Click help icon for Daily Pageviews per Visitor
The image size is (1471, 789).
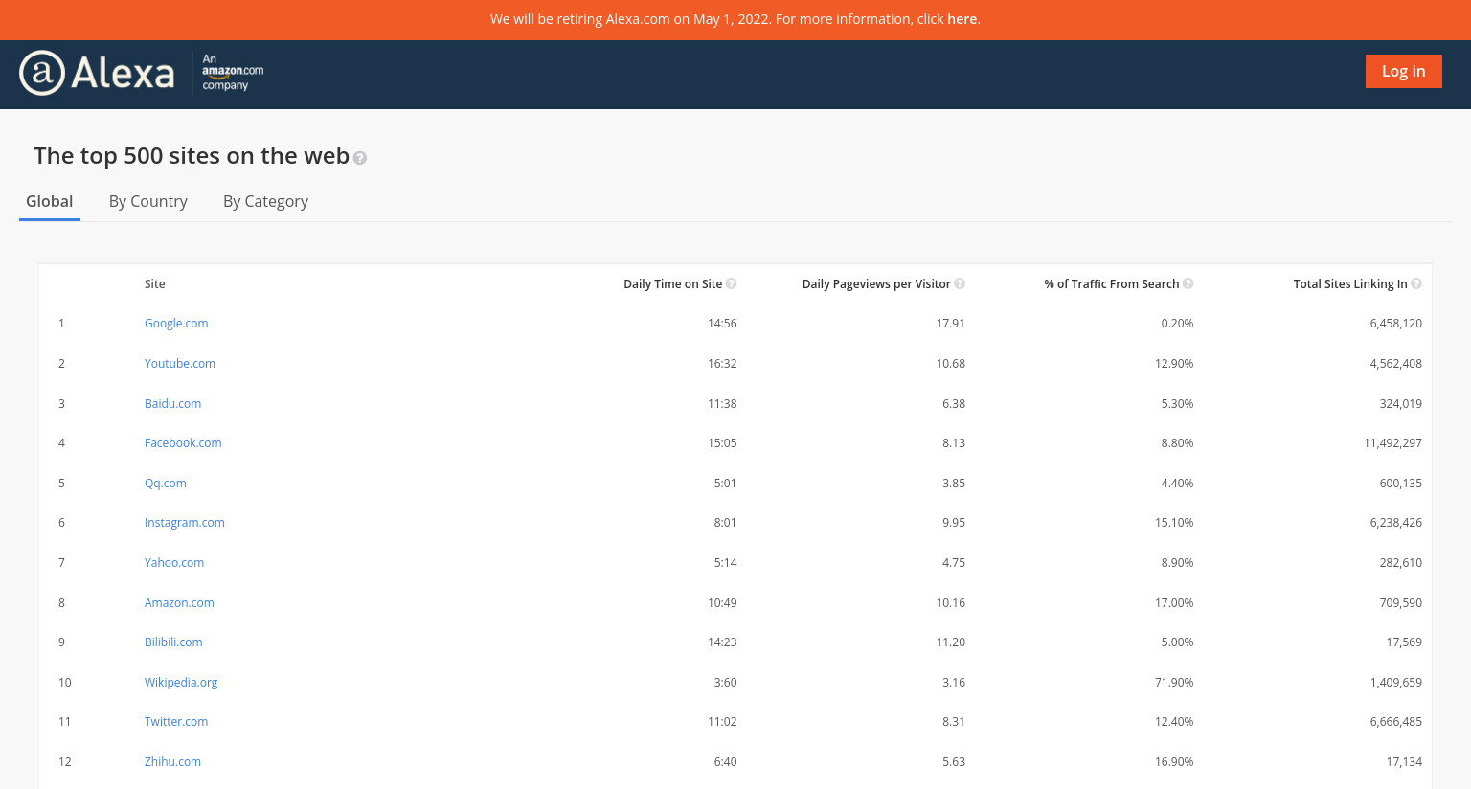(x=960, y=283)
